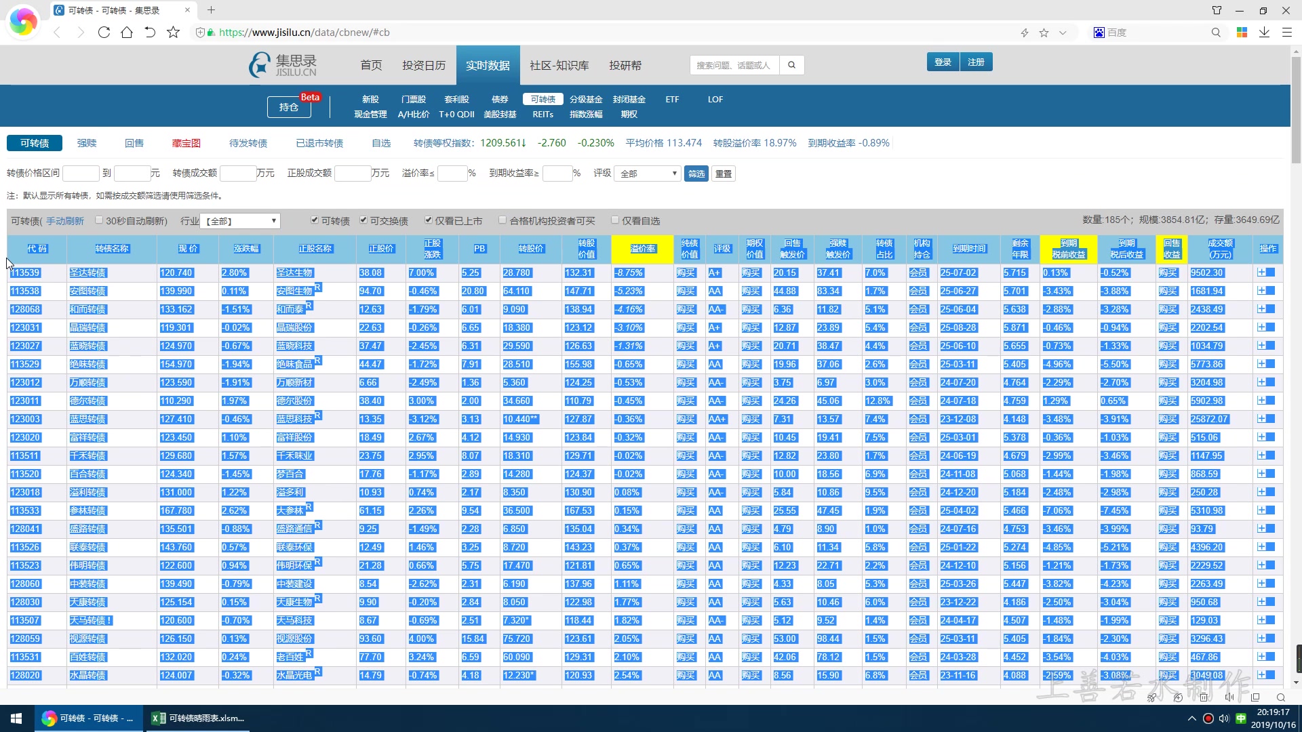Screen dimensions: 1302x732
Task: Click the 溢价率≤ input field
Action: pyautogui.click(x=452, y=174)
